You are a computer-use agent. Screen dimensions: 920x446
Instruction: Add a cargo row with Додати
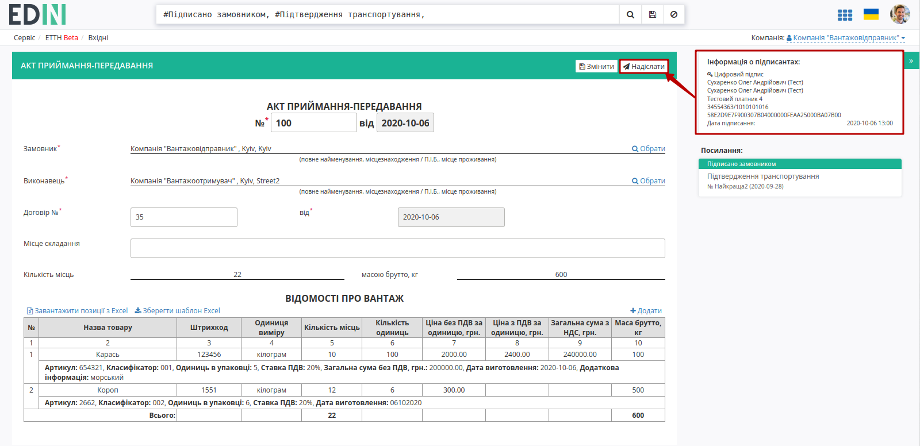[646, 311]
